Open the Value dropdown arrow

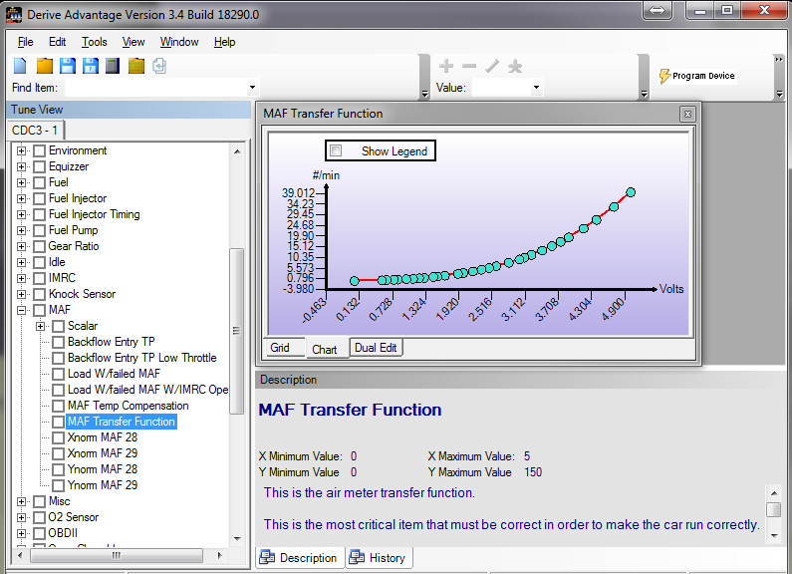[x=536, y=88]
